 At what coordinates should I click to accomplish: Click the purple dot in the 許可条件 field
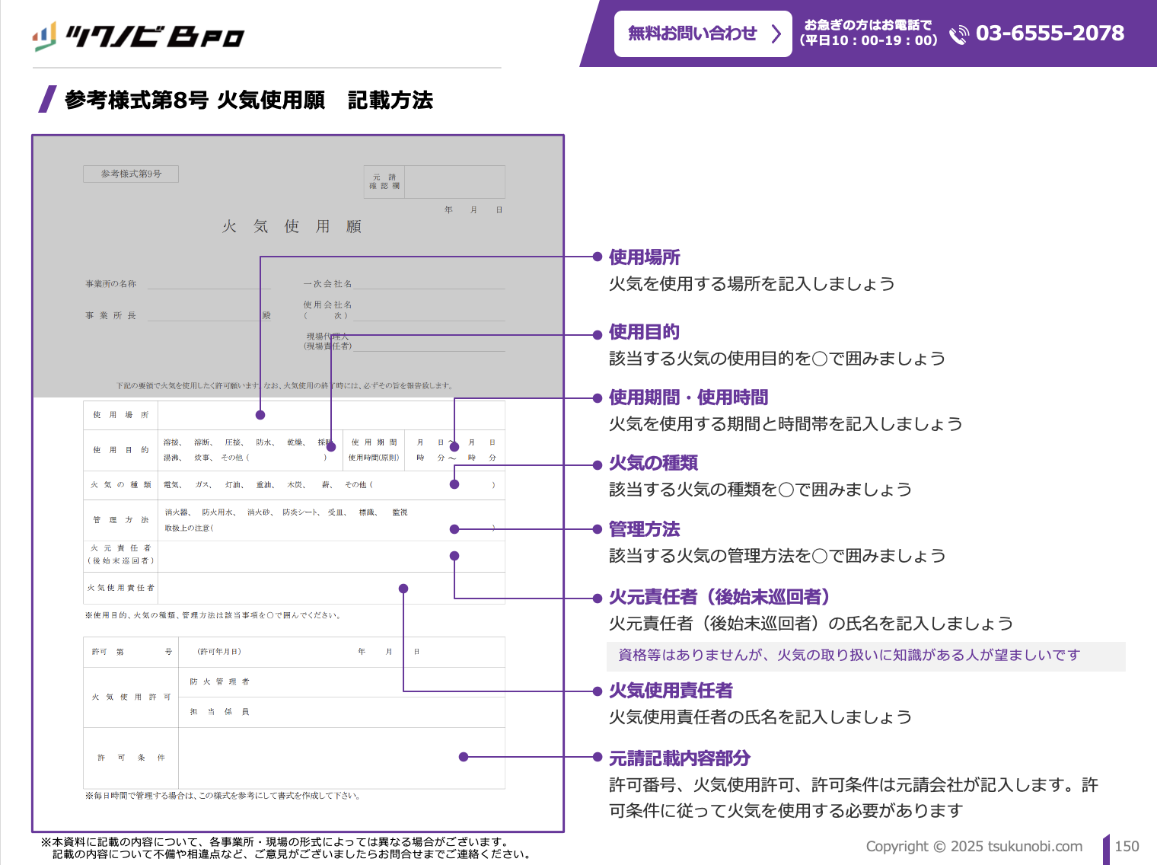tap(464, 757)
